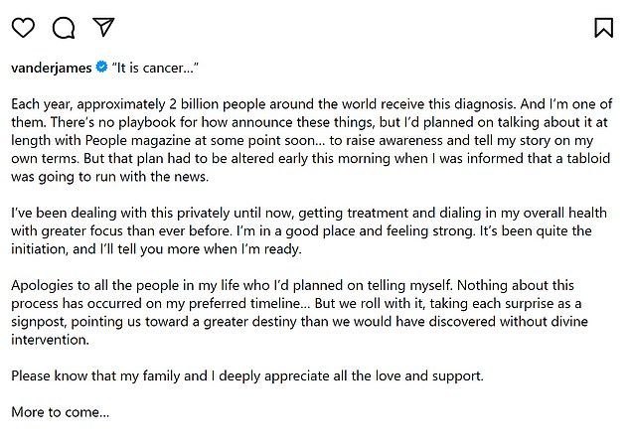Click the "It is cancer..." quote text

(155, 68)
